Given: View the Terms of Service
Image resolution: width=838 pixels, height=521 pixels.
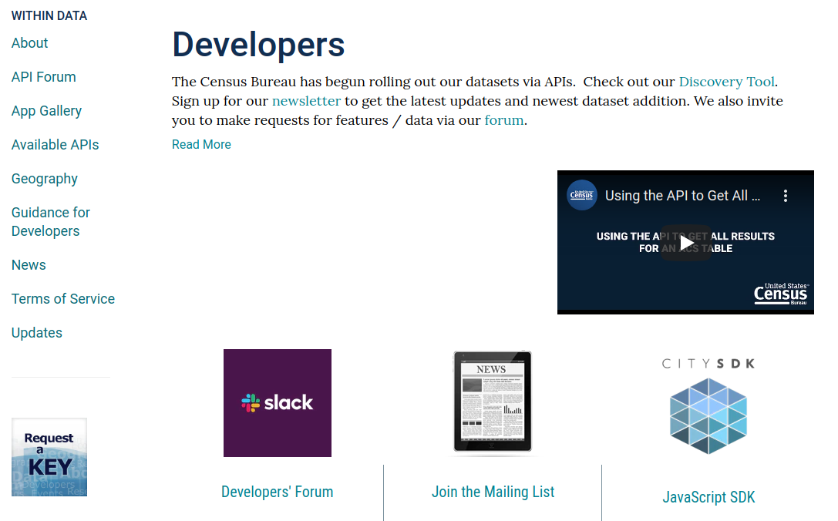Looking at the screenshot, I should 62,299.
